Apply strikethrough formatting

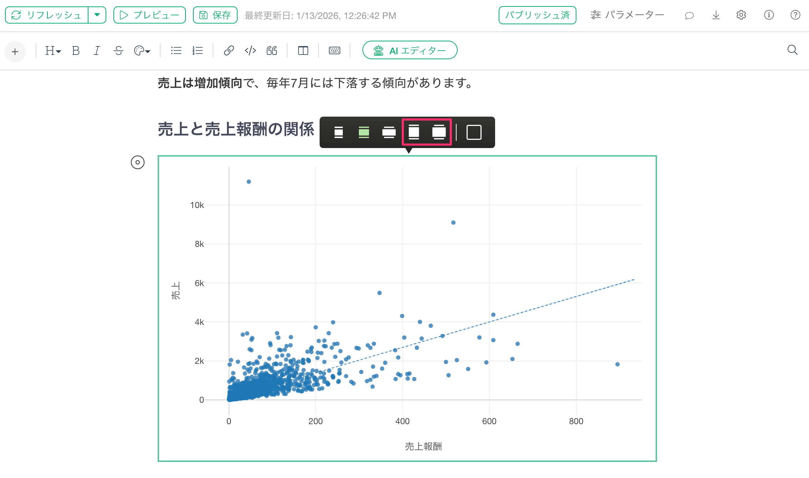coord(118,51)
